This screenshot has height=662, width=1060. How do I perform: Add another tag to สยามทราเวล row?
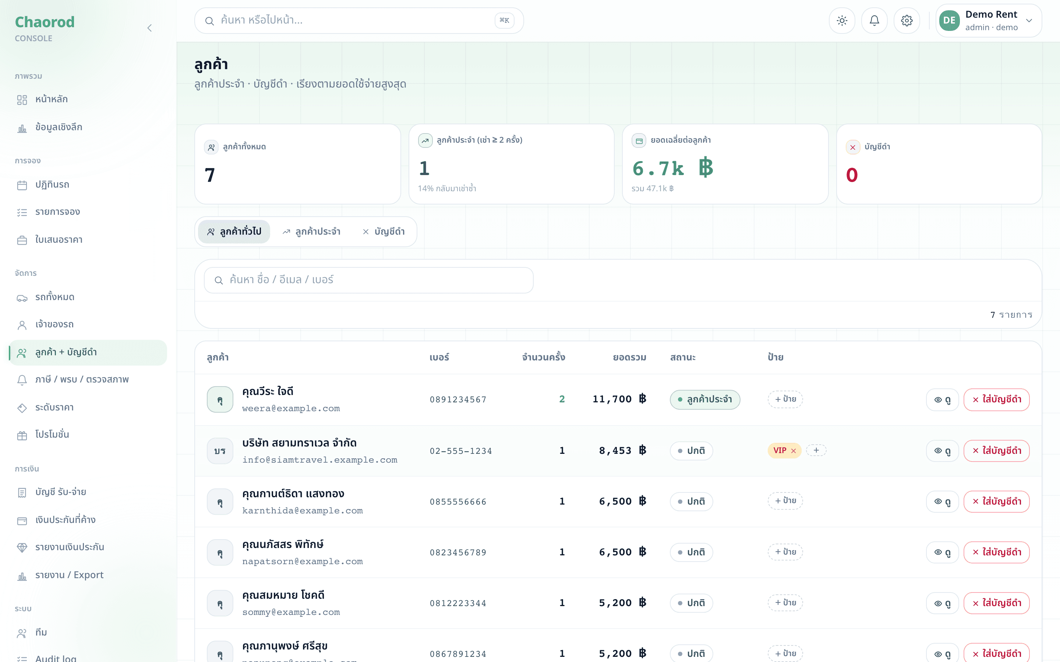[x=816, y=451]
